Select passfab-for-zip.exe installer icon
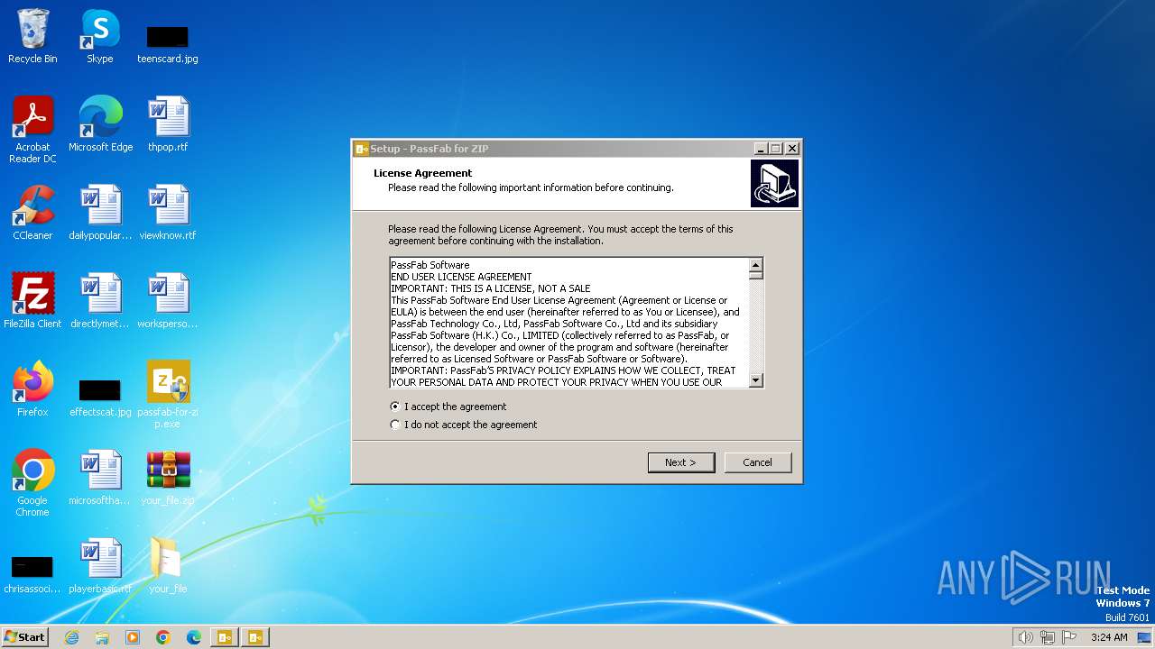Image resolution: width=1155 pixels, height=649 pixels. tap(168, 395)
